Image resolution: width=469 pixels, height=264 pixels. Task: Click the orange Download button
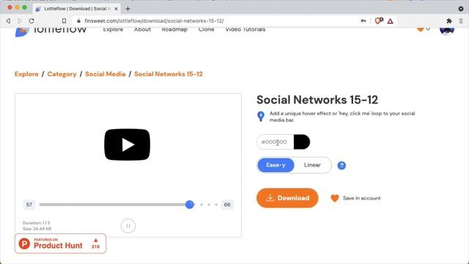click(x=287, y=198)
